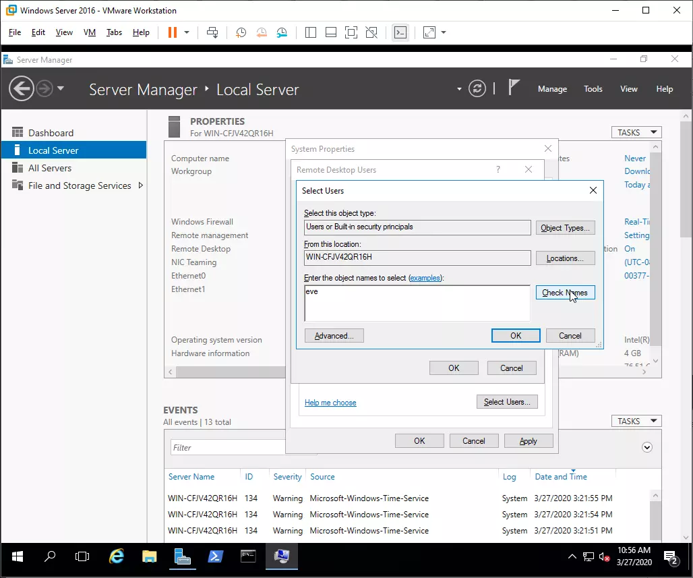Open snapshot manager icon
Screen dimensions: 693x578
[x=282, y=32]
